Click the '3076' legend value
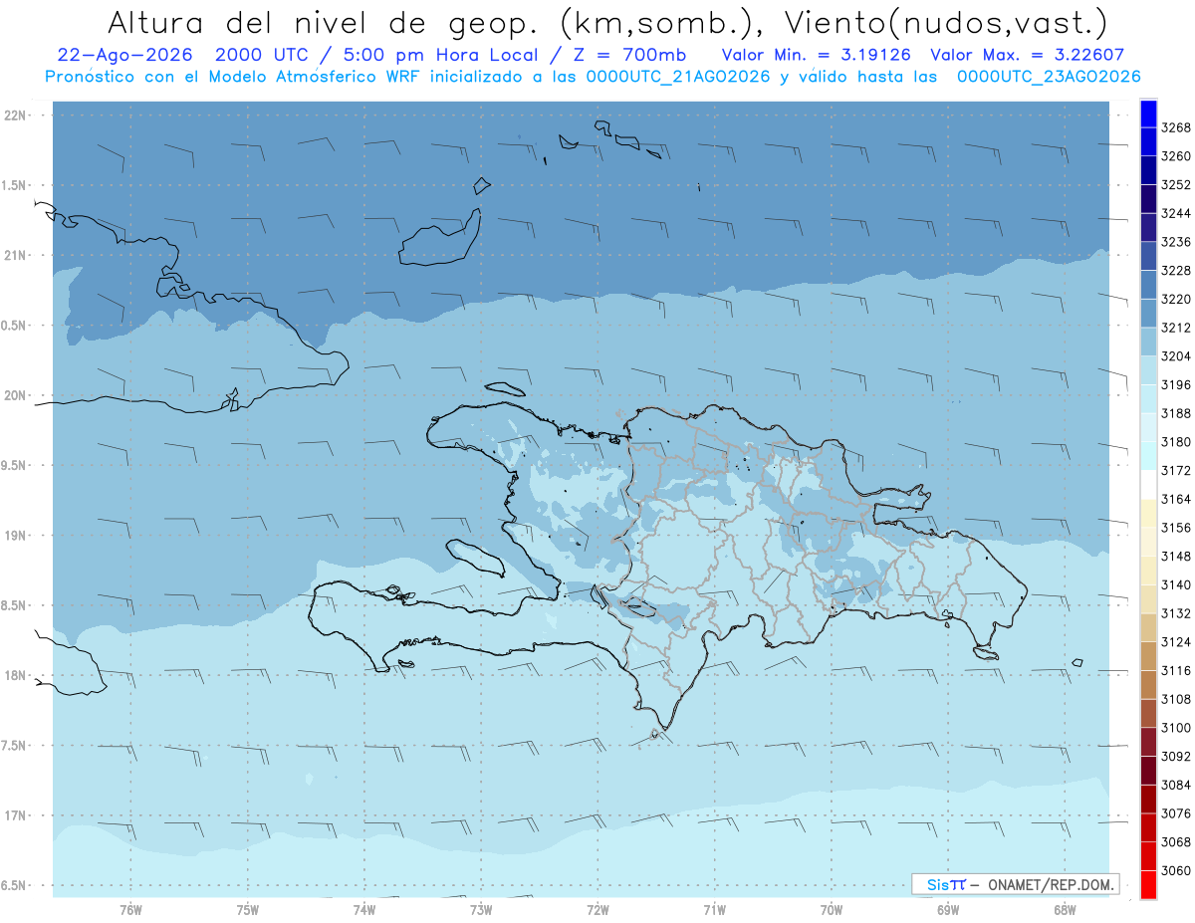This screenshot has width=1195, height=923. pos(1176,813)
